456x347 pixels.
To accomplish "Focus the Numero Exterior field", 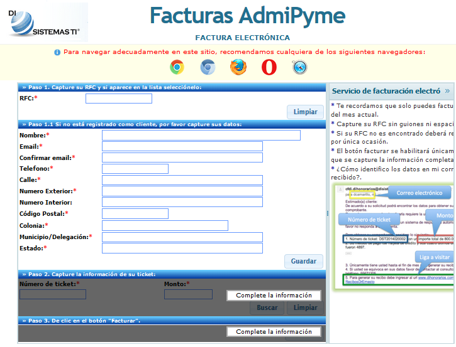I will pyautogui.click(x=182, y=191).
